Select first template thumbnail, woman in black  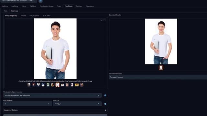29,85
